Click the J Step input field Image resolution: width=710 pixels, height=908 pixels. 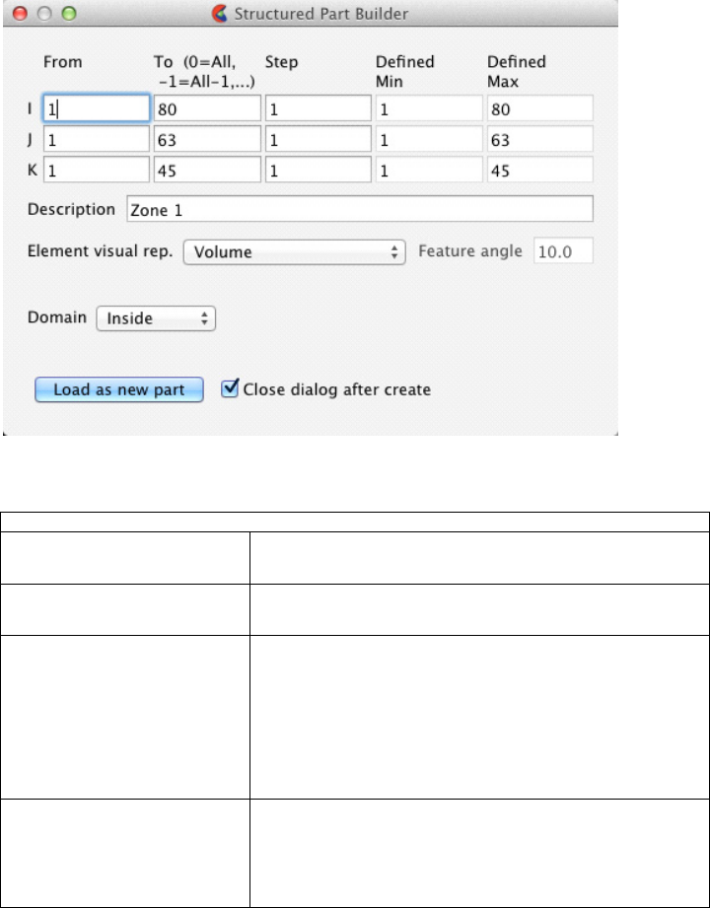pos(318,139)
